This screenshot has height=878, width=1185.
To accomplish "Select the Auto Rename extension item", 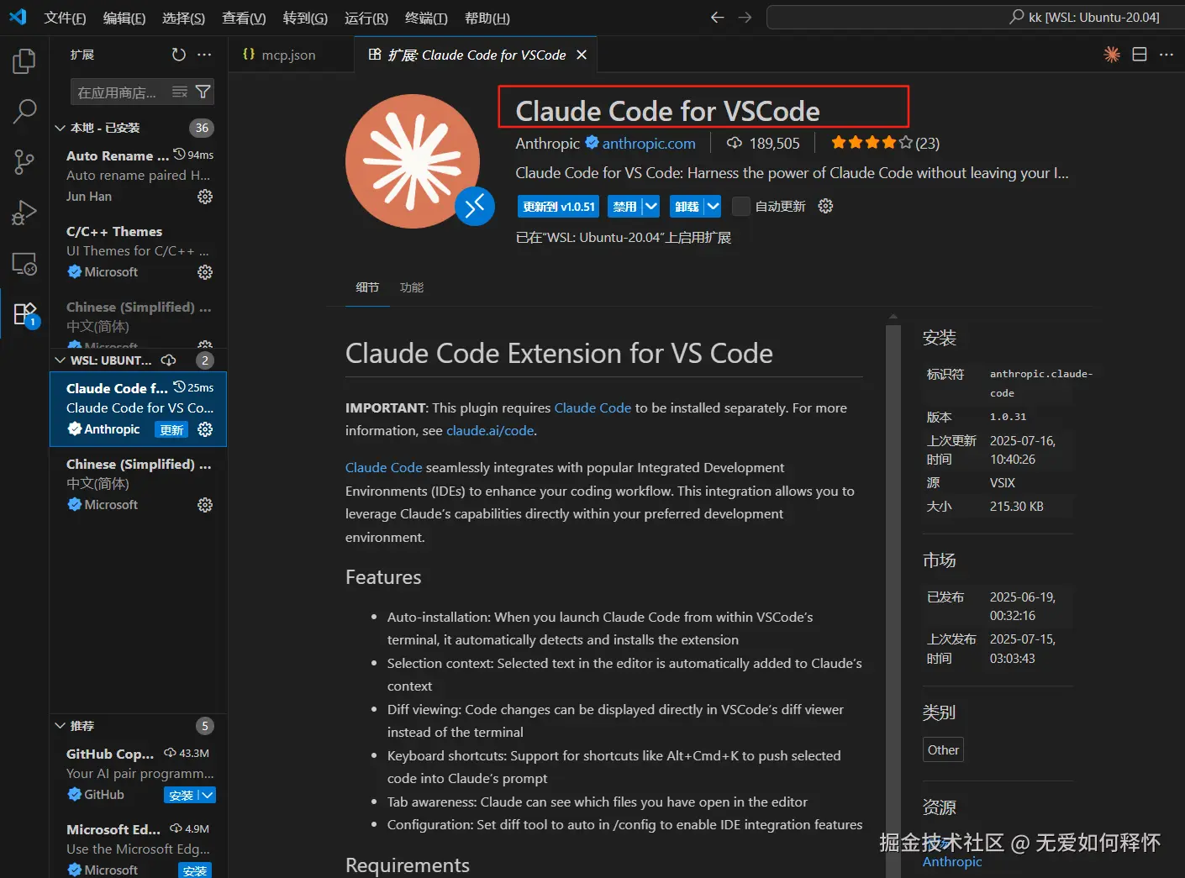I will [139, 176].
